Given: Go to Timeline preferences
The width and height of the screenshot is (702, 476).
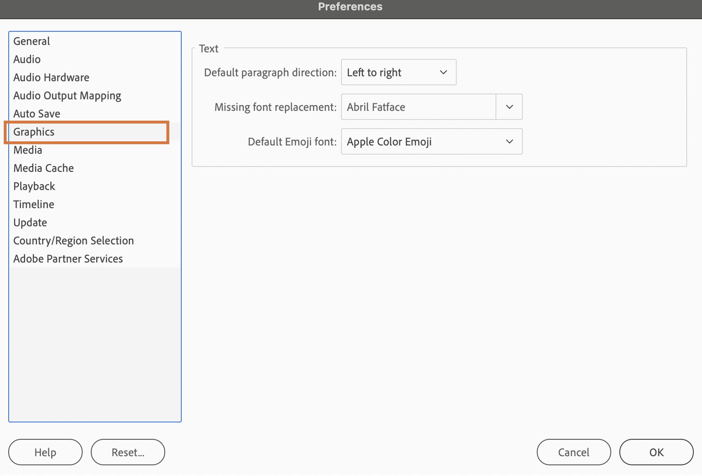Looking at the screenshot, I should [34, 205].
